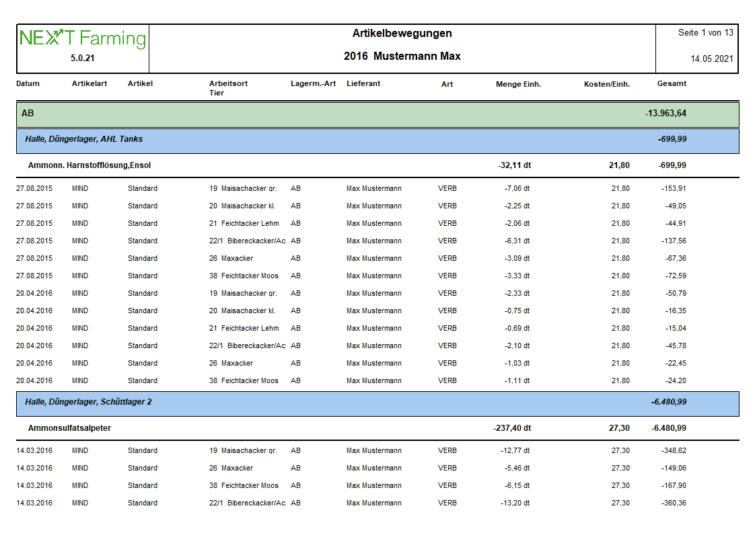Click the Datum column header
The height and width of the screenshot is (533, 755).
coord(28,84)
